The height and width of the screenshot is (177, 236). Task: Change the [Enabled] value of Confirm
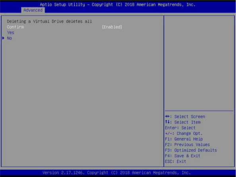tap(112, 27)
